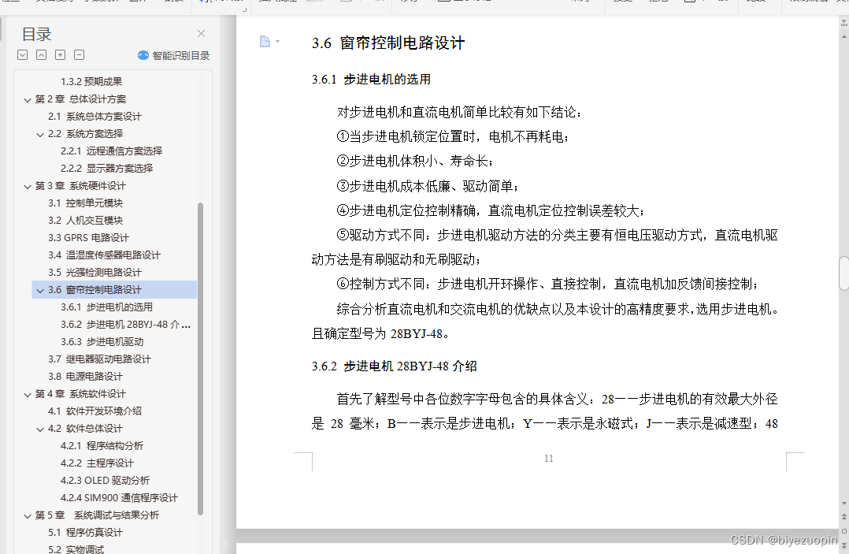Screen dimensions: 849x554
Task: Jump to 2.1 系统总体方案设计
Action: tap(95, 117)
